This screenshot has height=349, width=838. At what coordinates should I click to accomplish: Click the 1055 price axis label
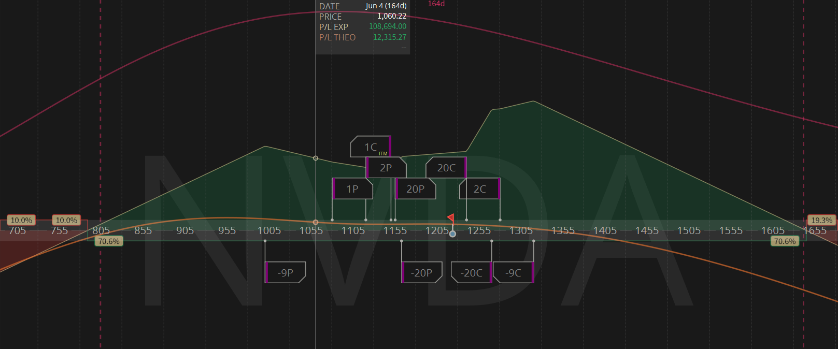click(x=311, y=230)
